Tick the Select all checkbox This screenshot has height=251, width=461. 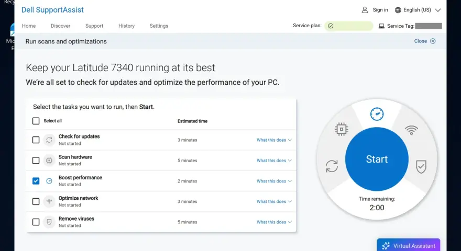36,121
